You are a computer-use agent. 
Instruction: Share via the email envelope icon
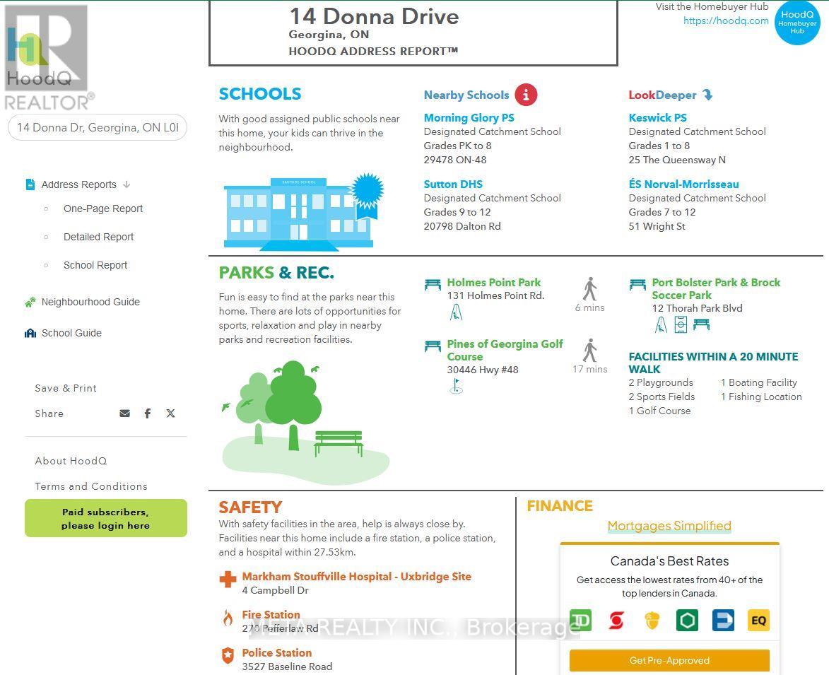tap(125, 413)
